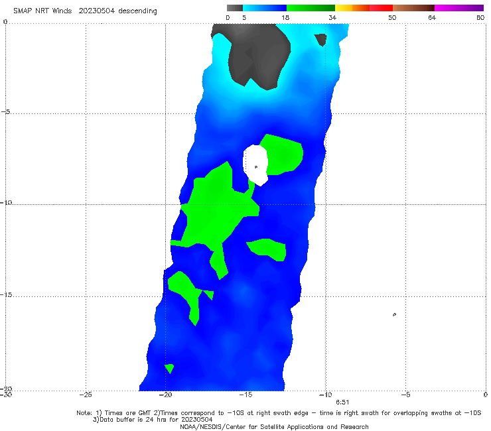
Task: Click the colorbar label '64'
Action: coord(432,17)
